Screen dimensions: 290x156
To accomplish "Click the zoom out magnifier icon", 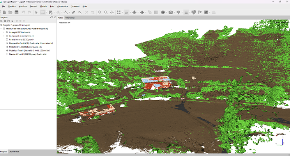I will 106,12.
